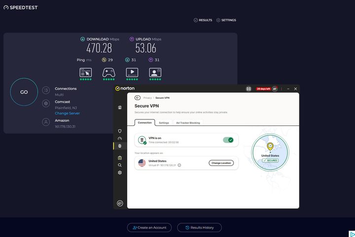355x237 pixels.
Task: Open the Norton chat support icon
Action: (120, 203)
